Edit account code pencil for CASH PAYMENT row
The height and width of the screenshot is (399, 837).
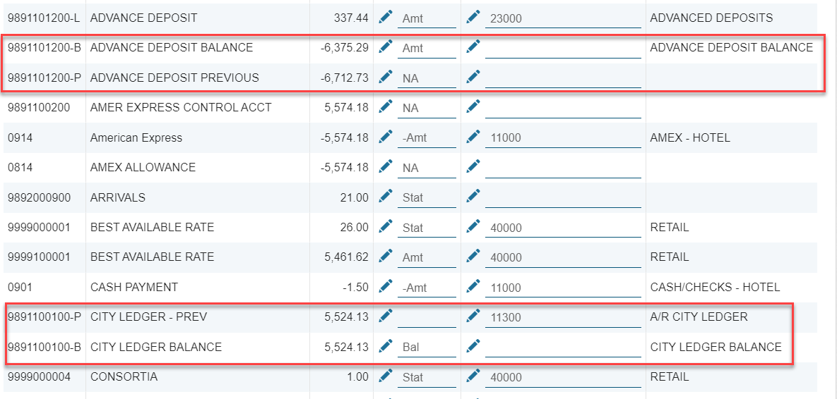point(473,286)
